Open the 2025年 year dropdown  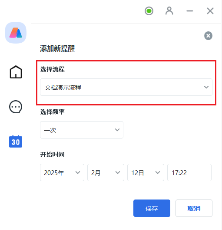(62, 172)
